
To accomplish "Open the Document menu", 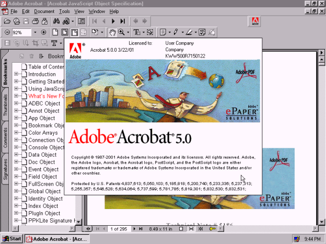I will [44, 11].
